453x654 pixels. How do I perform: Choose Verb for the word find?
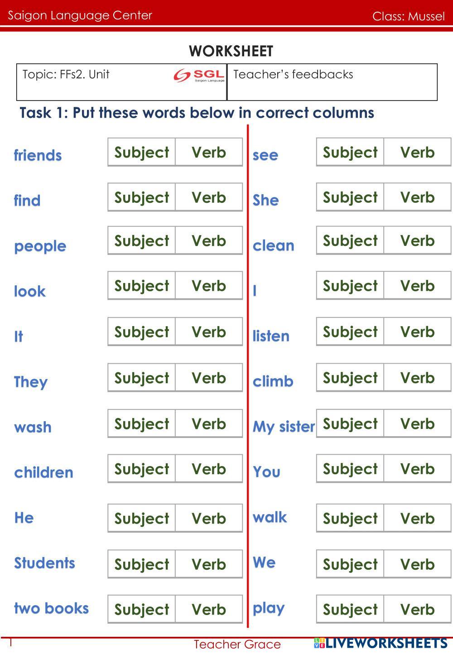tap(209, 197)
